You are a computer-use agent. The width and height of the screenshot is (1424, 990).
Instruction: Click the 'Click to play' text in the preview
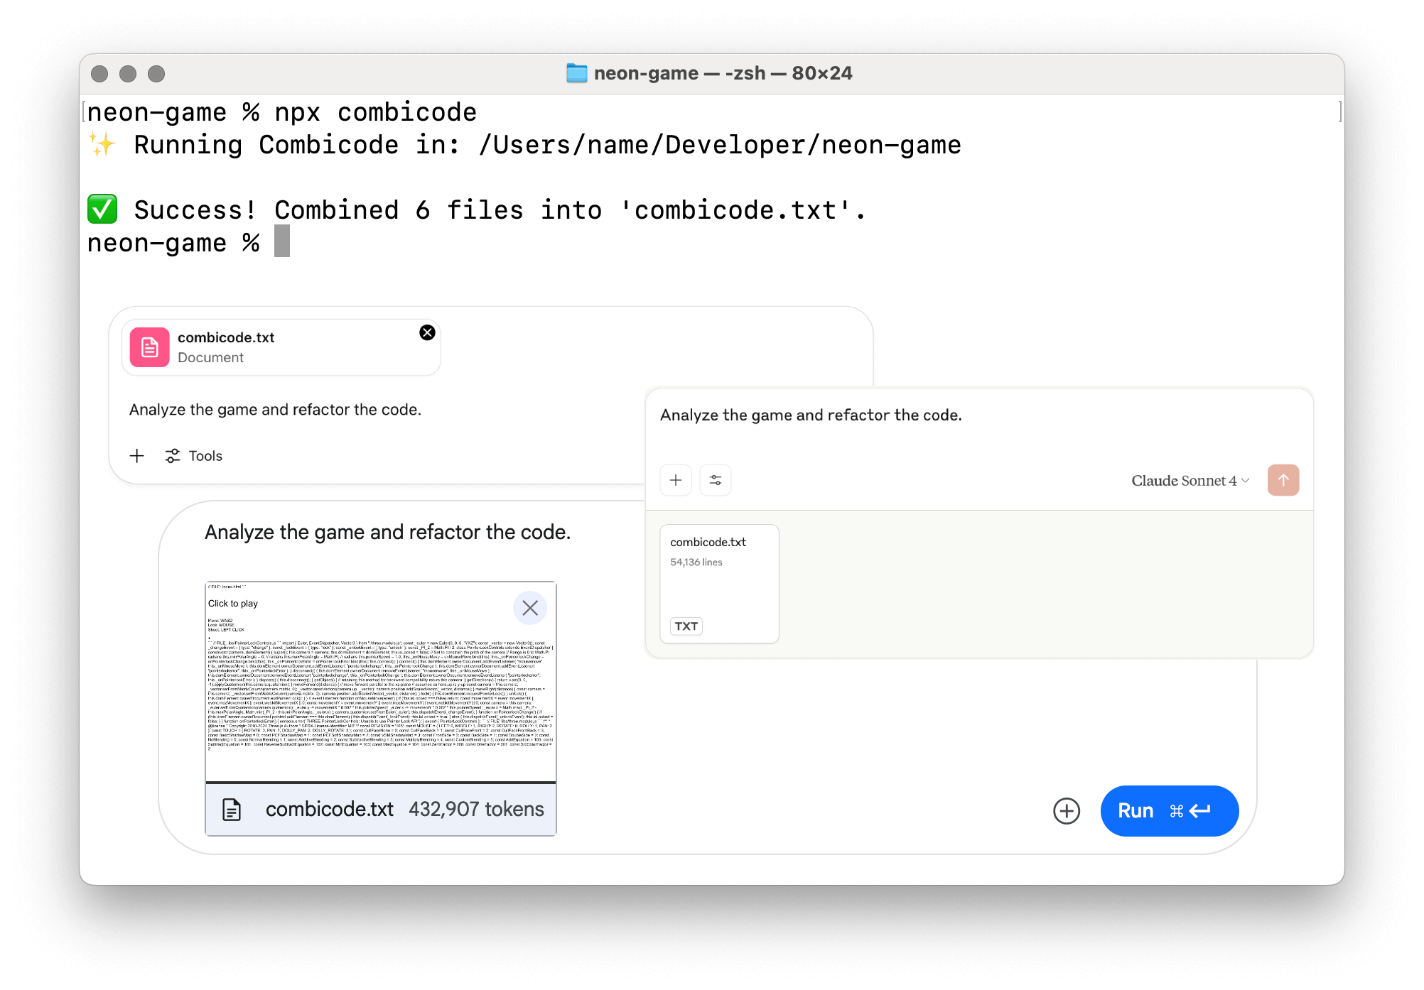(232, 603)
